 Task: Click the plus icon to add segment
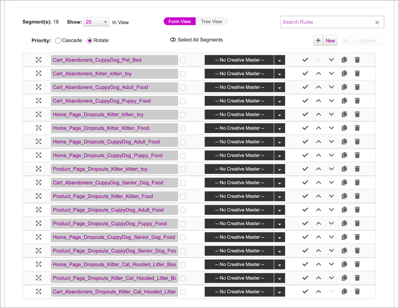[318, 40]
